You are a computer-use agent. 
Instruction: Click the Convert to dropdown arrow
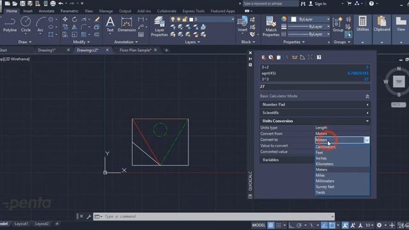tap(367, 140)
